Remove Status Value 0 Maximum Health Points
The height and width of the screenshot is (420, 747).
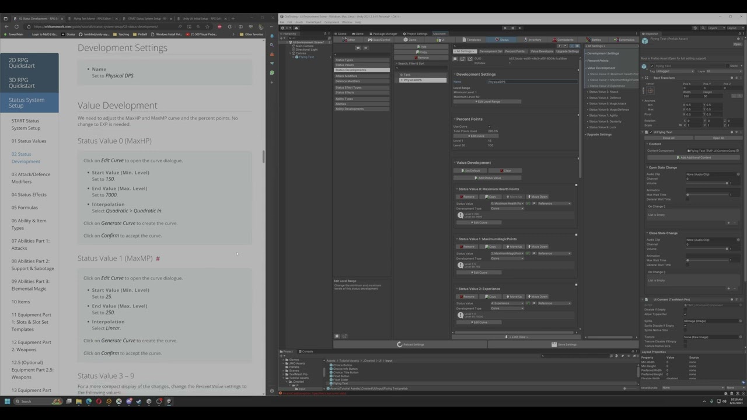pos(467,197)
